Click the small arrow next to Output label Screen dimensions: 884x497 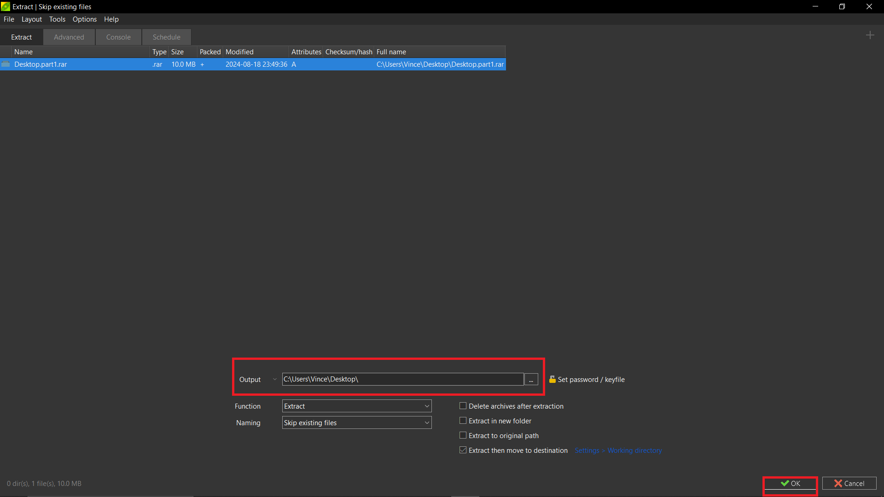point(274,379)
